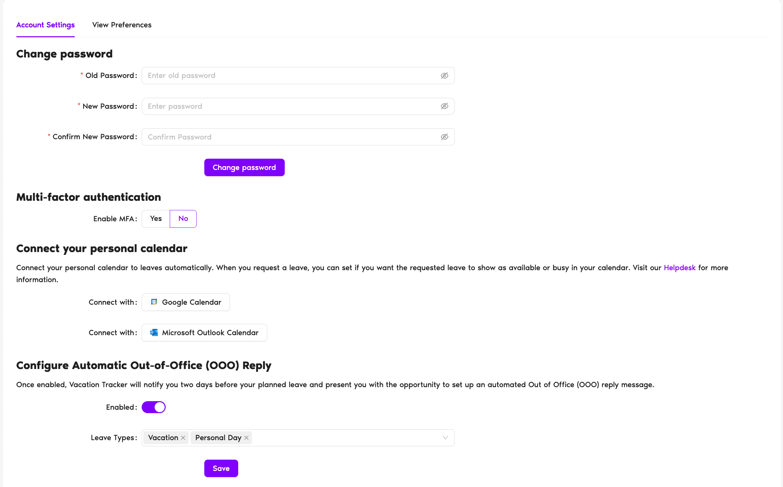This screenshot has height=487, width=783.
Task: Switch to the View Preferences tab
Action: pos(121,25)
